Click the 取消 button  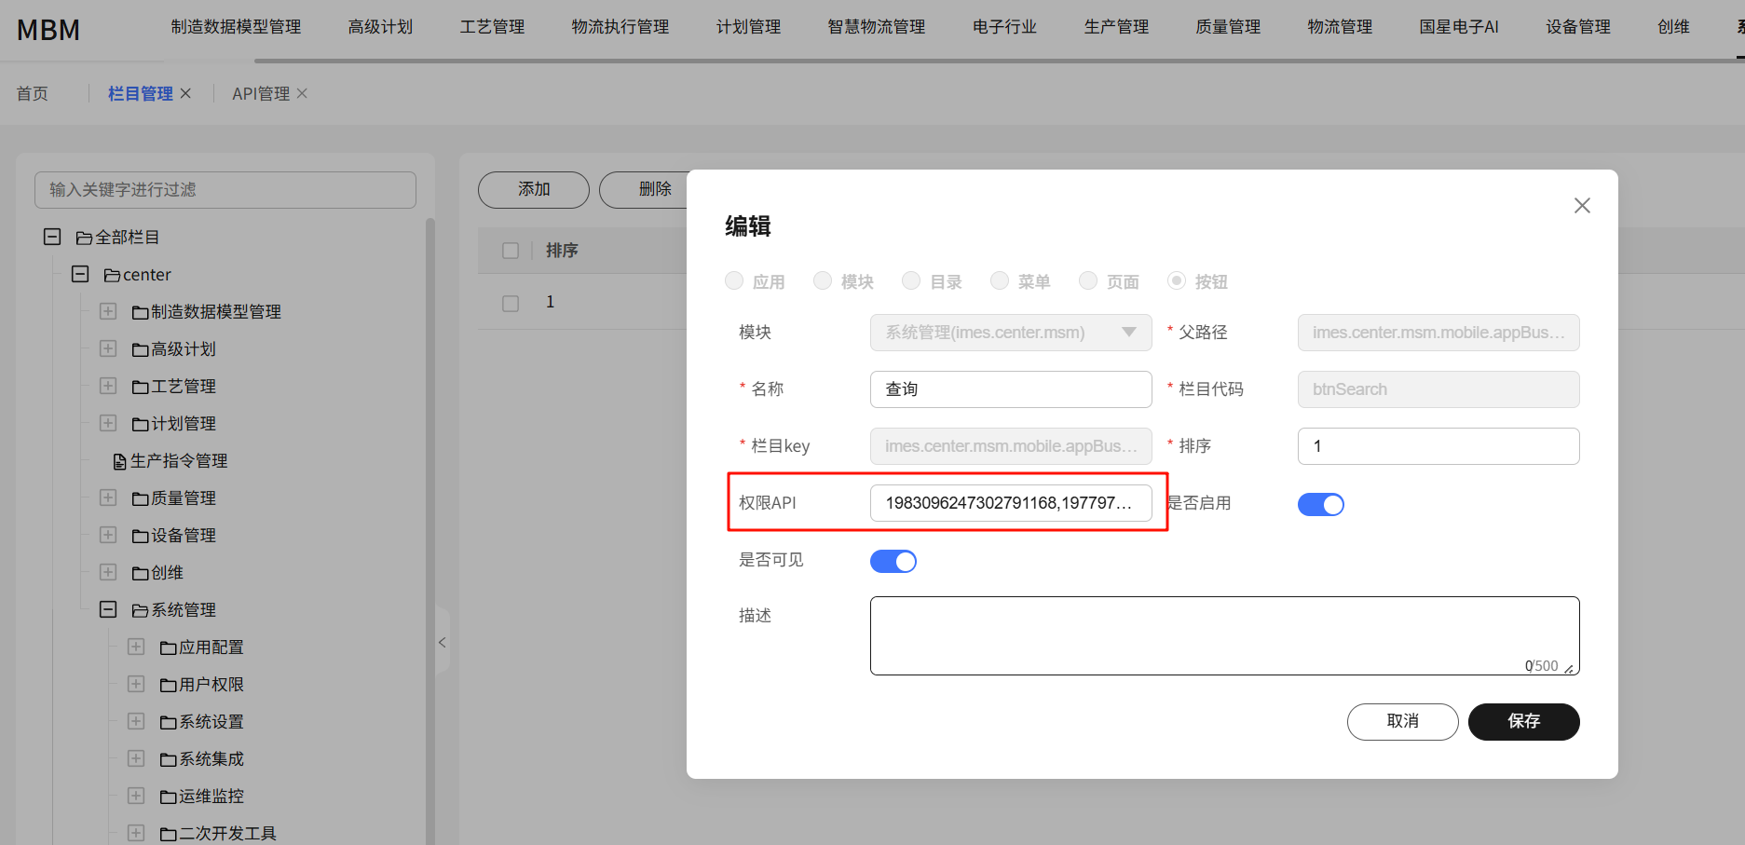1402,721
